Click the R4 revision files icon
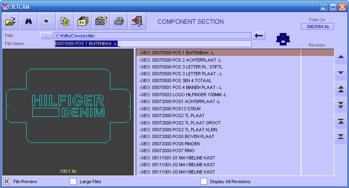 pyautogui.click(x=83, y=21)
